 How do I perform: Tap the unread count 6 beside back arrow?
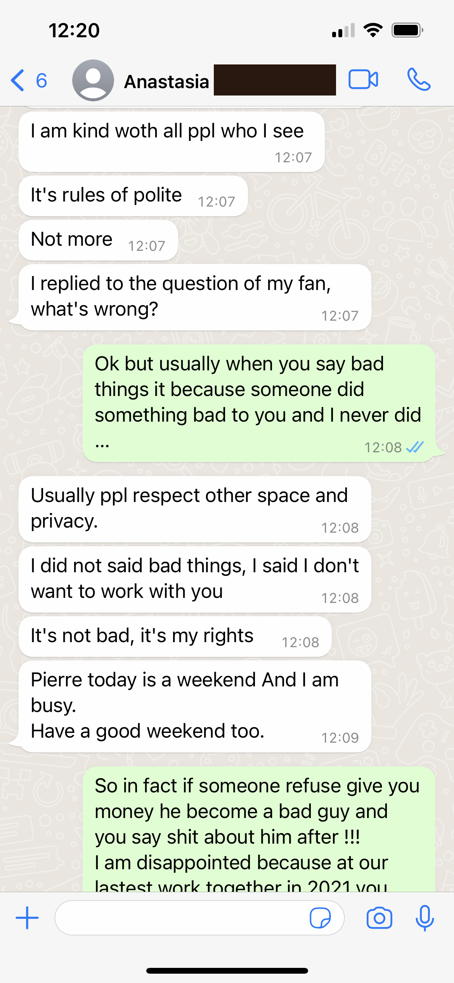(42, 81)
